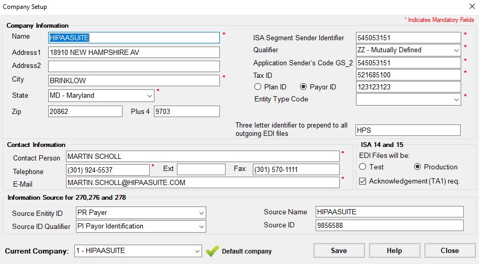The image size is (479, 264).
Task: Click the empty Address2 field
Action: (x=134, y=66)
